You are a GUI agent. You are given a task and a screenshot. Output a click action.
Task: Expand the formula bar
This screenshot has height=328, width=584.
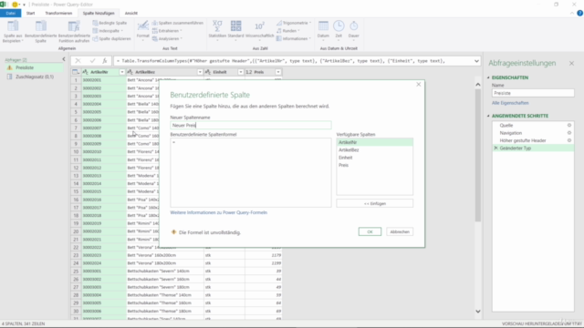click(476, 61)
